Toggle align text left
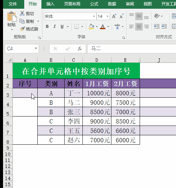 pyautogui.click(x=132, y=27)
